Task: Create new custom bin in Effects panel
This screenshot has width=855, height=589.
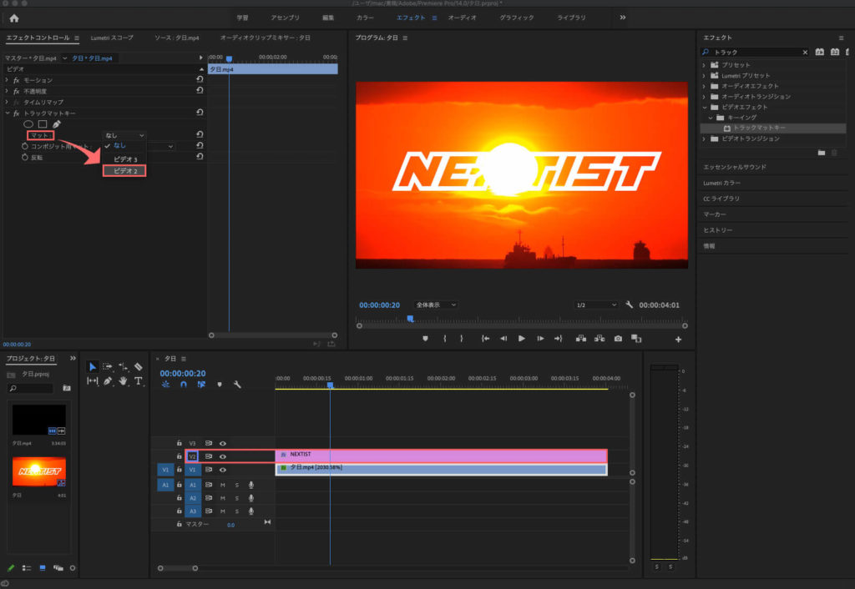Action: 822,153
